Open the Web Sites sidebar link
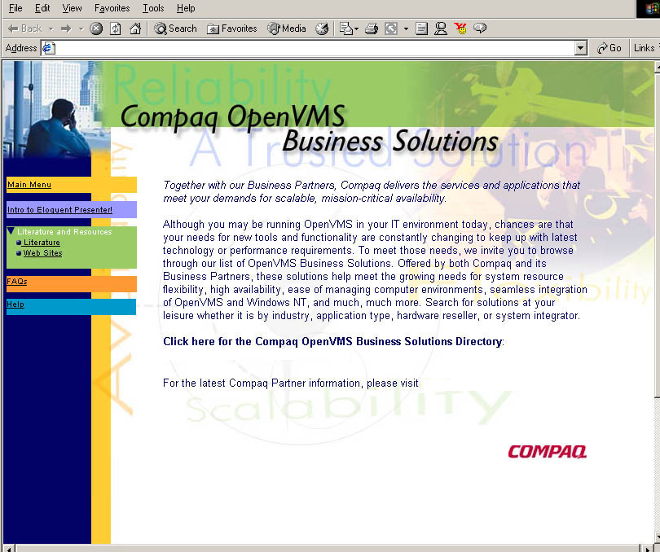Image resolution: width=660 pixels, height=552 pixels. [42, 253]
